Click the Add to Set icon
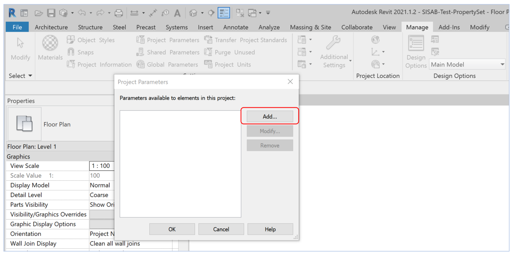 (x=435, y=40)
